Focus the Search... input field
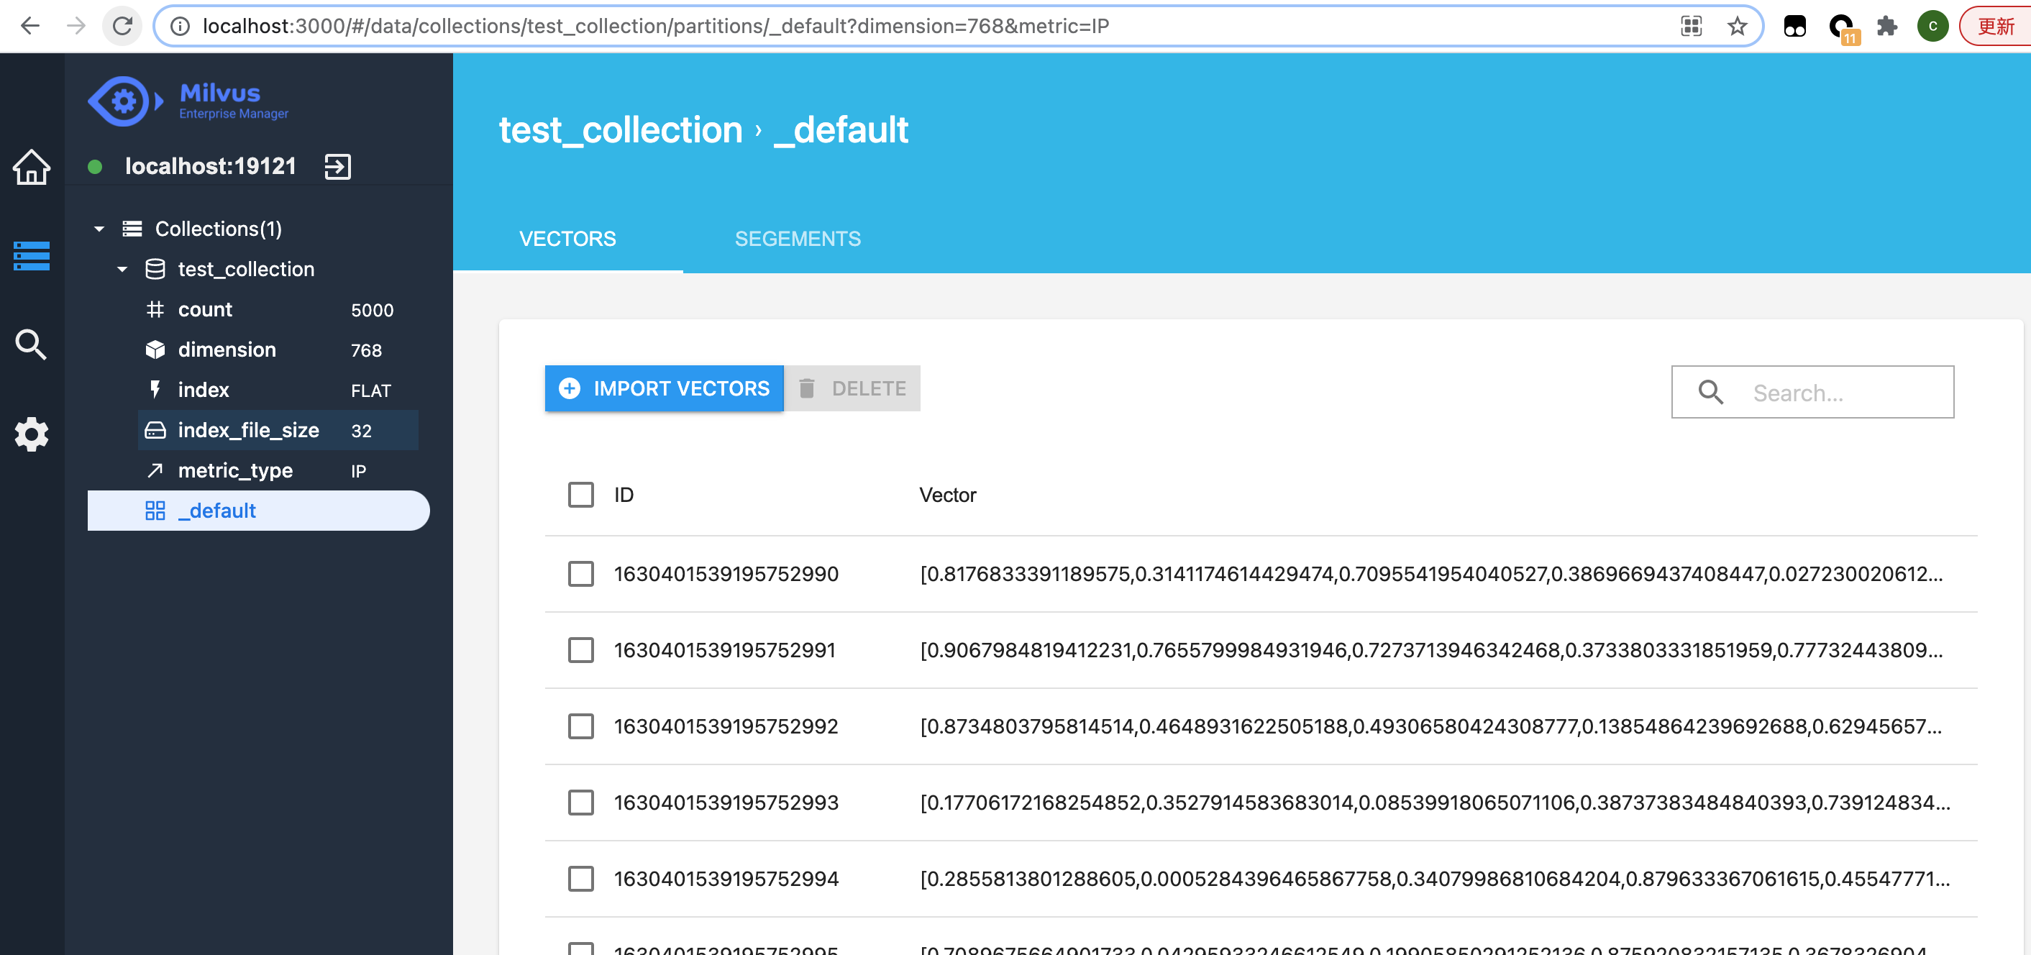2031x955 pixels. (x=1812, y=392)
